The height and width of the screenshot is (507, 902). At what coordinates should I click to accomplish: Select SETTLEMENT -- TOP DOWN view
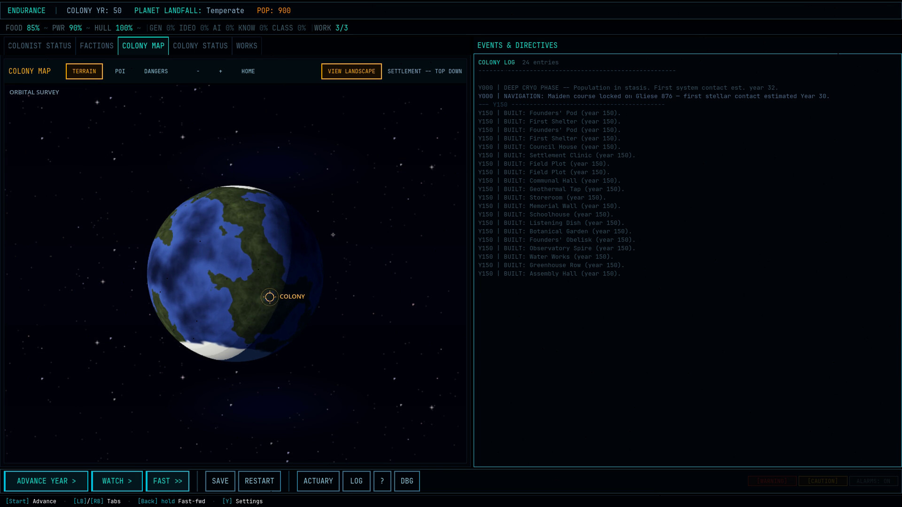point(425,71)
